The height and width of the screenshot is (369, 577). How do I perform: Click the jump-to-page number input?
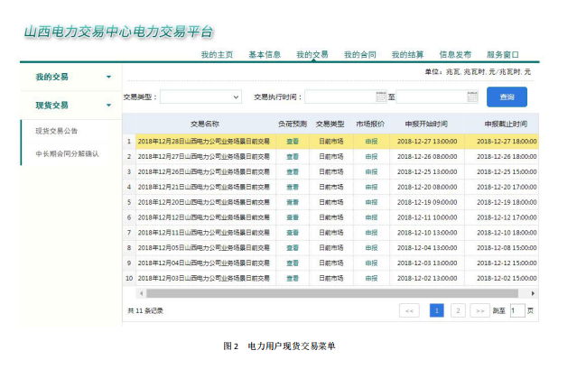517,310
